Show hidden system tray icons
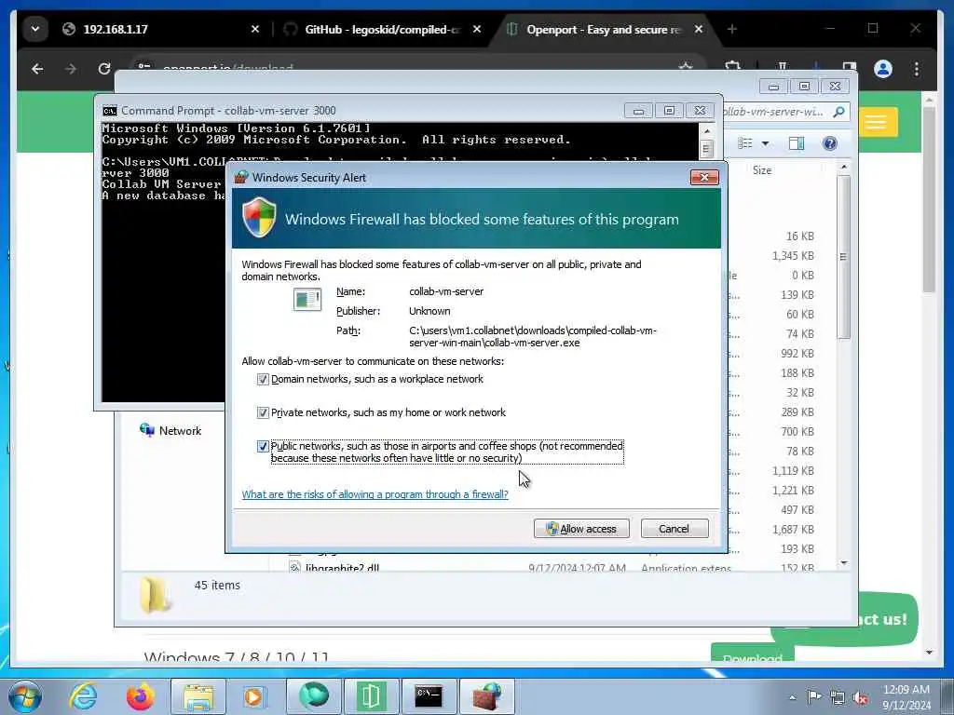The image size is (954, 715). tap(792, 698)
